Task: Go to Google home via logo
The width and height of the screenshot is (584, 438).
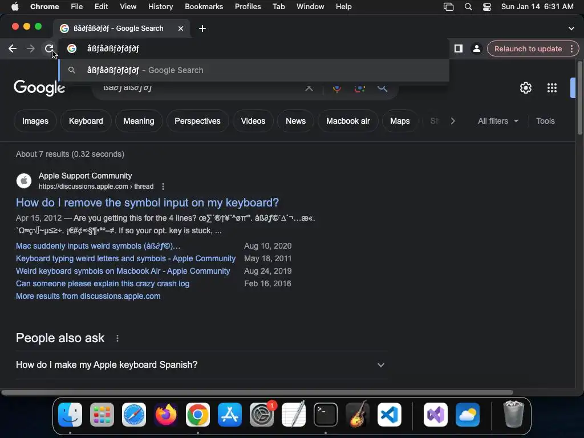Action: (39, 88)
